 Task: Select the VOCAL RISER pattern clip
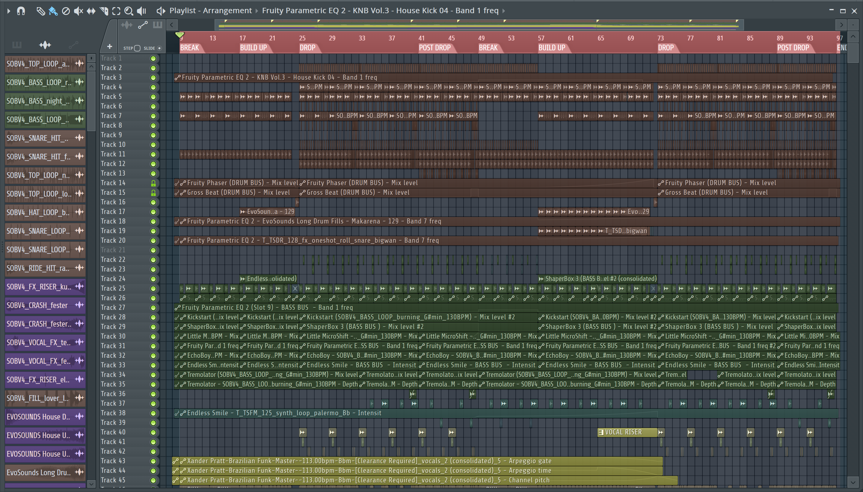pos(627,432)
